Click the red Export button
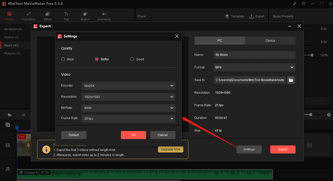Viewport: 333px width, 181px height. (283, 150)
